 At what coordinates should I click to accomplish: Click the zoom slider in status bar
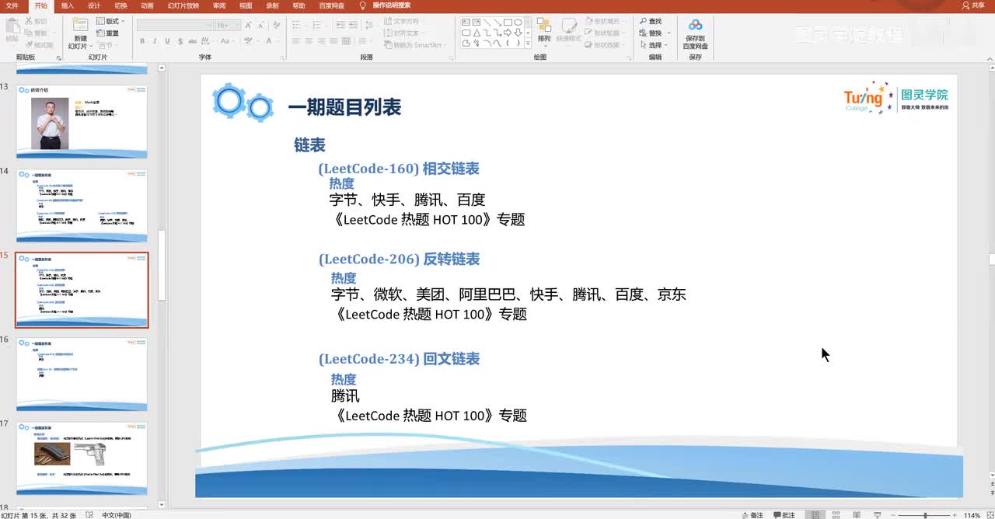(x=924, y=514)
